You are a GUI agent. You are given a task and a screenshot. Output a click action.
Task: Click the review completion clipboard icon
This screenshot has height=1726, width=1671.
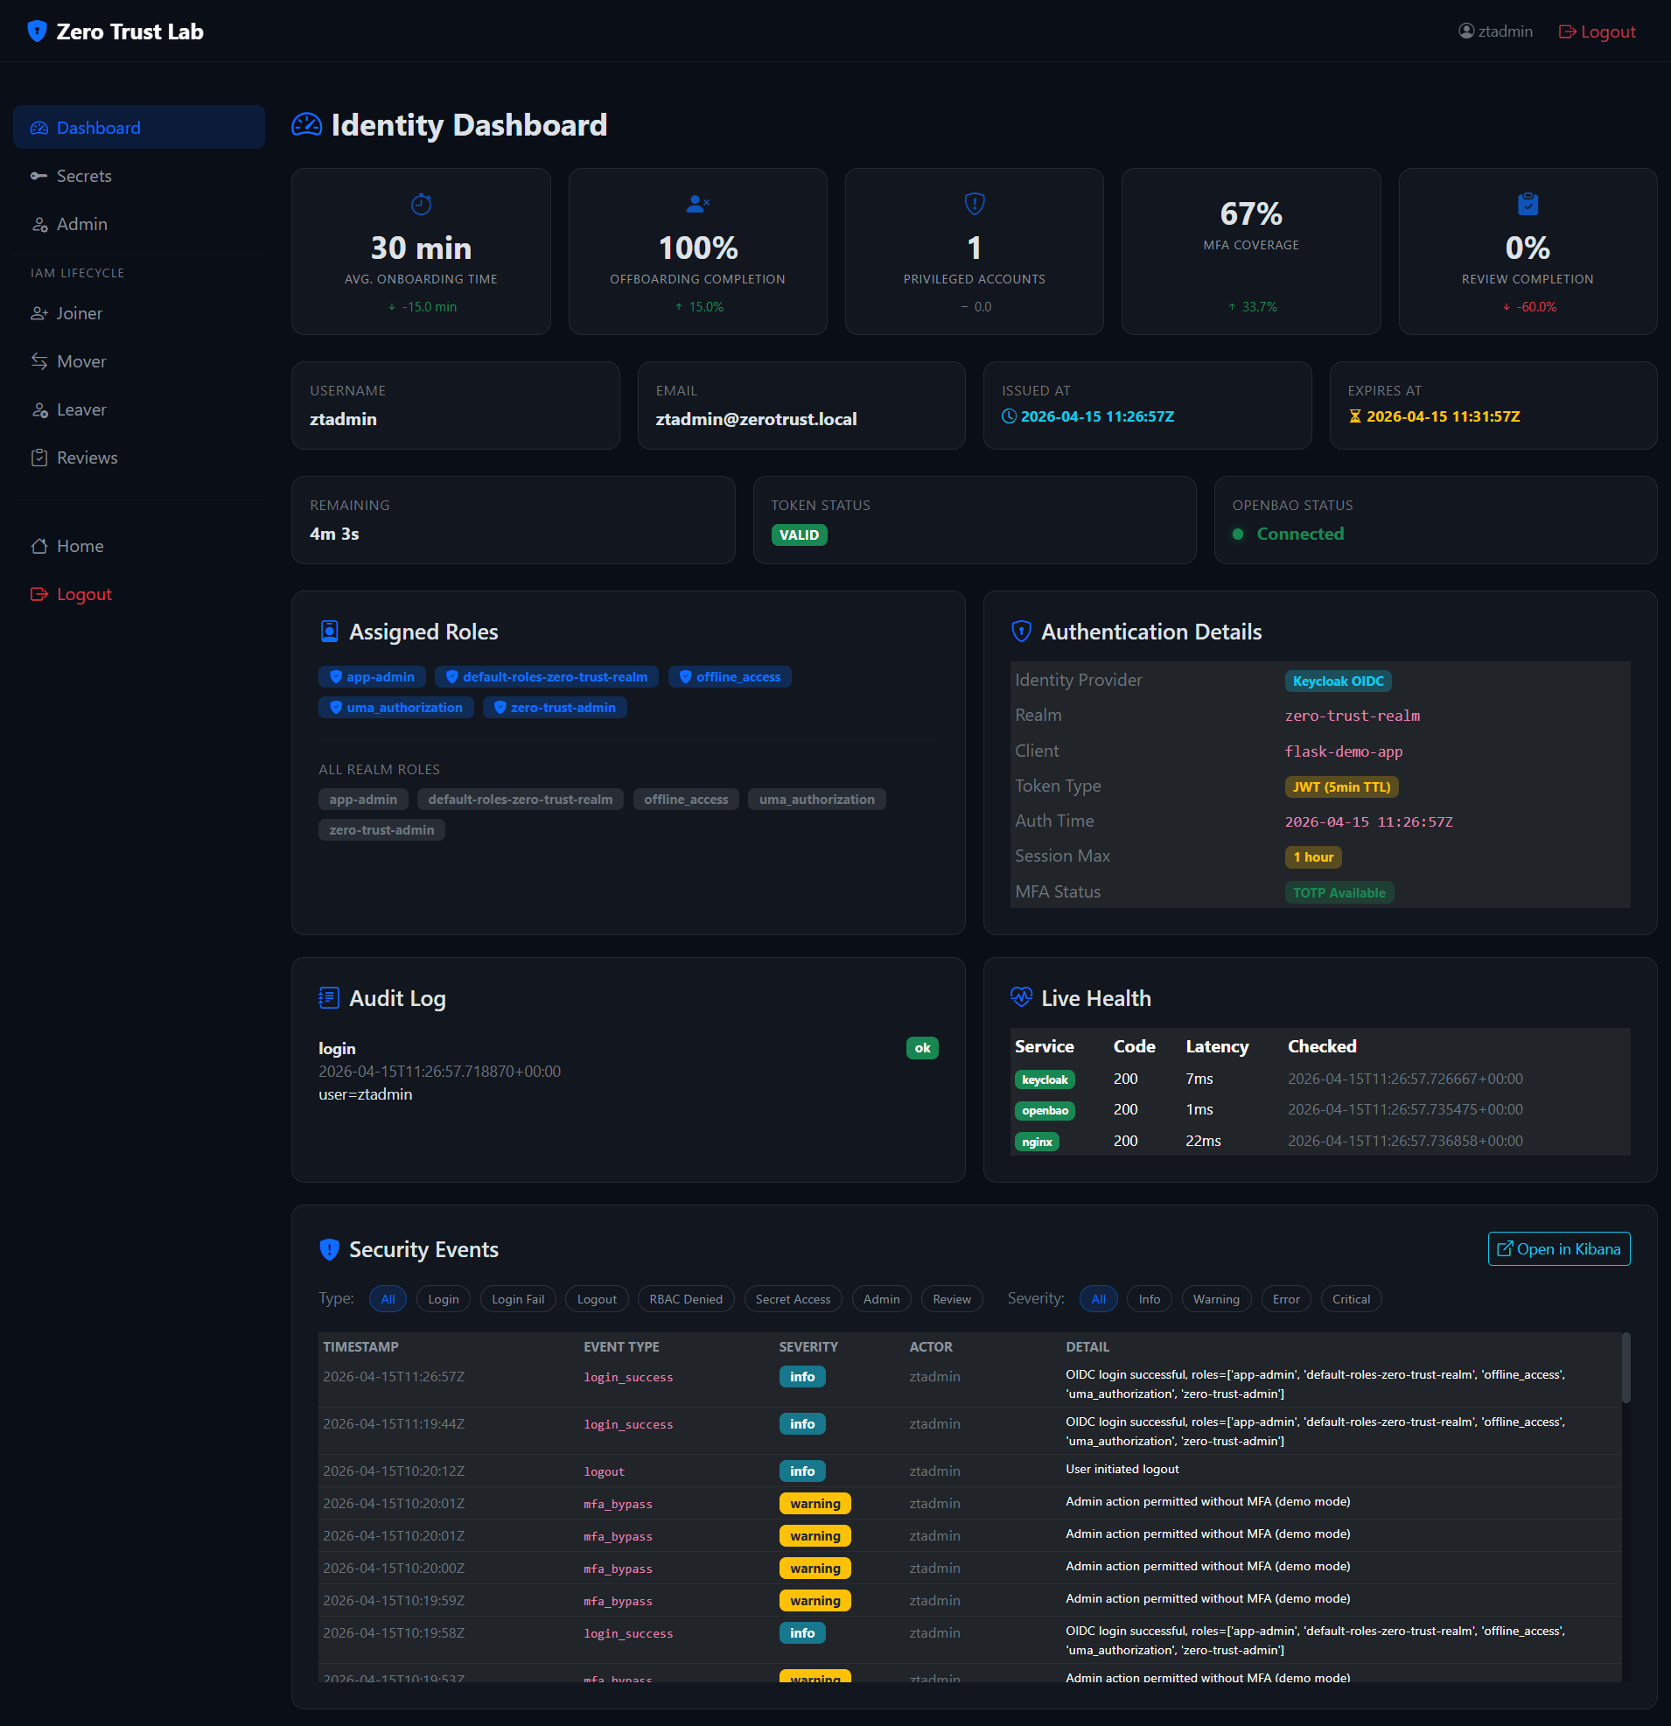[1528, 205]
